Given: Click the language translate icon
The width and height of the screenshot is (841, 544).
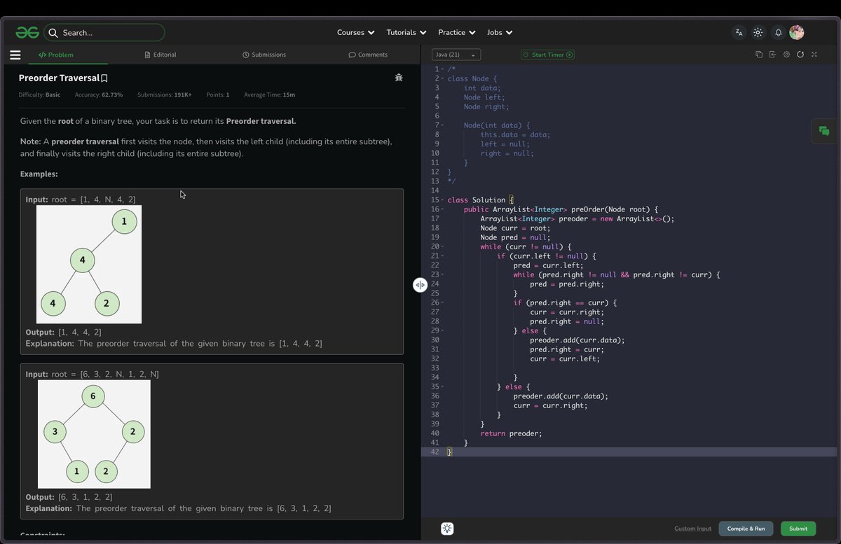Looking at the screenshot, I should pos(738,32).
